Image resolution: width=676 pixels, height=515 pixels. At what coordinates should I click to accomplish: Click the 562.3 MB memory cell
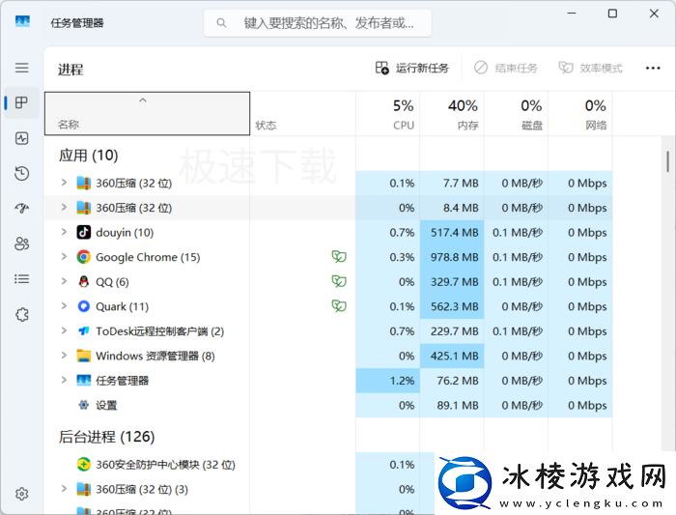click(452, 306)
